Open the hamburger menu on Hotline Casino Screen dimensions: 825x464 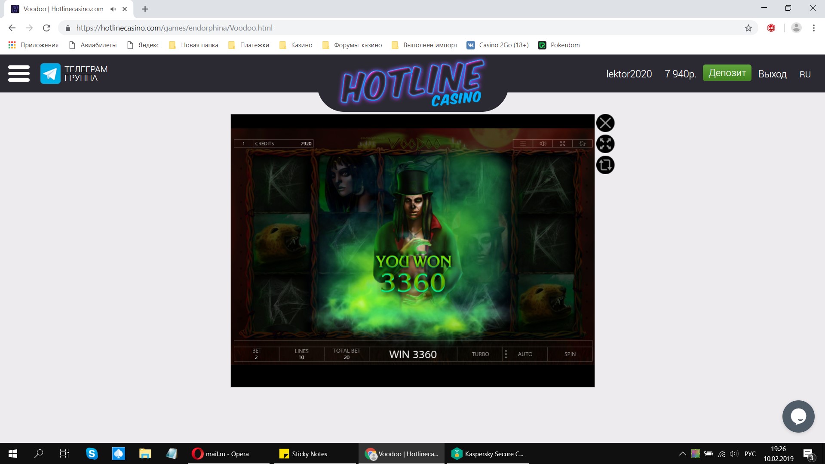point(19,74)
